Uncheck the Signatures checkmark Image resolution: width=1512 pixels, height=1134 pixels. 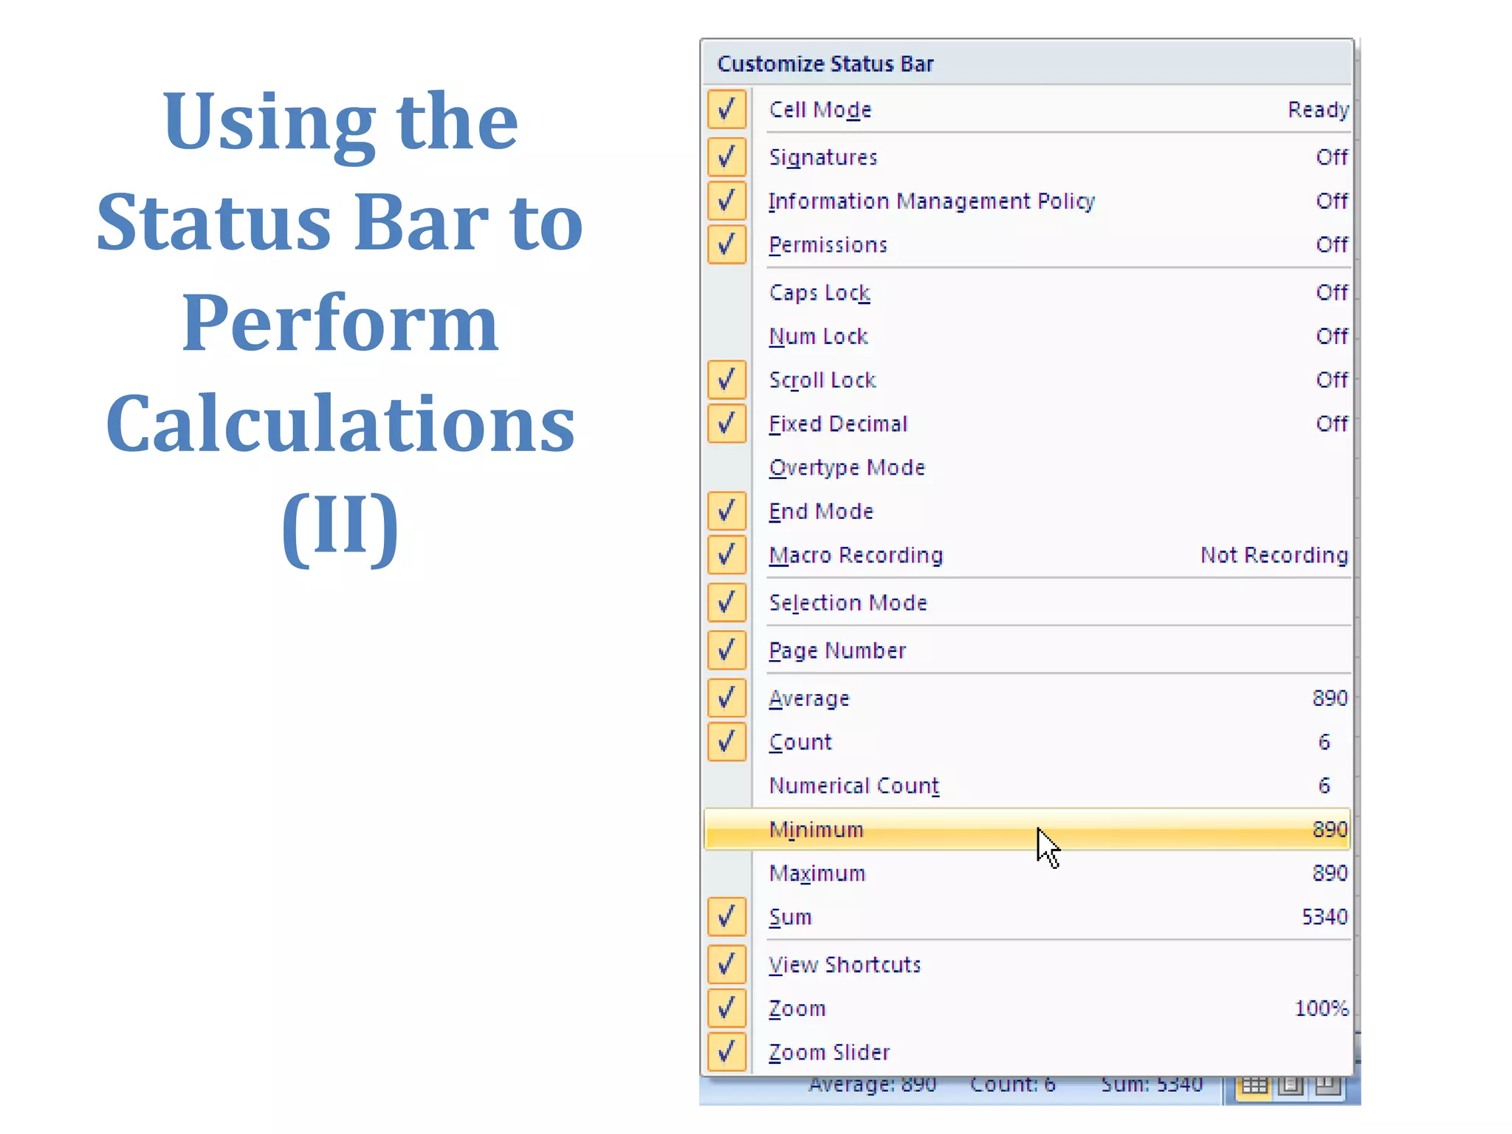click(726, 157)
